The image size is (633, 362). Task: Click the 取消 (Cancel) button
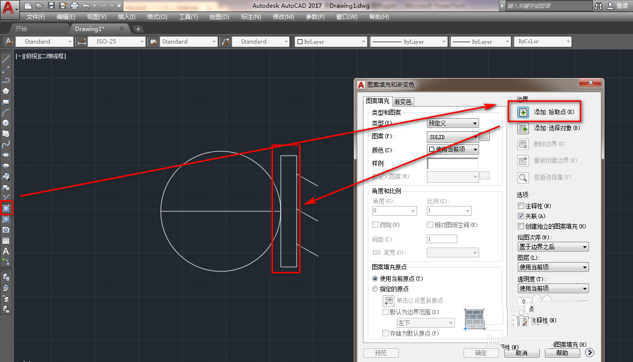[x=521, y=353]
